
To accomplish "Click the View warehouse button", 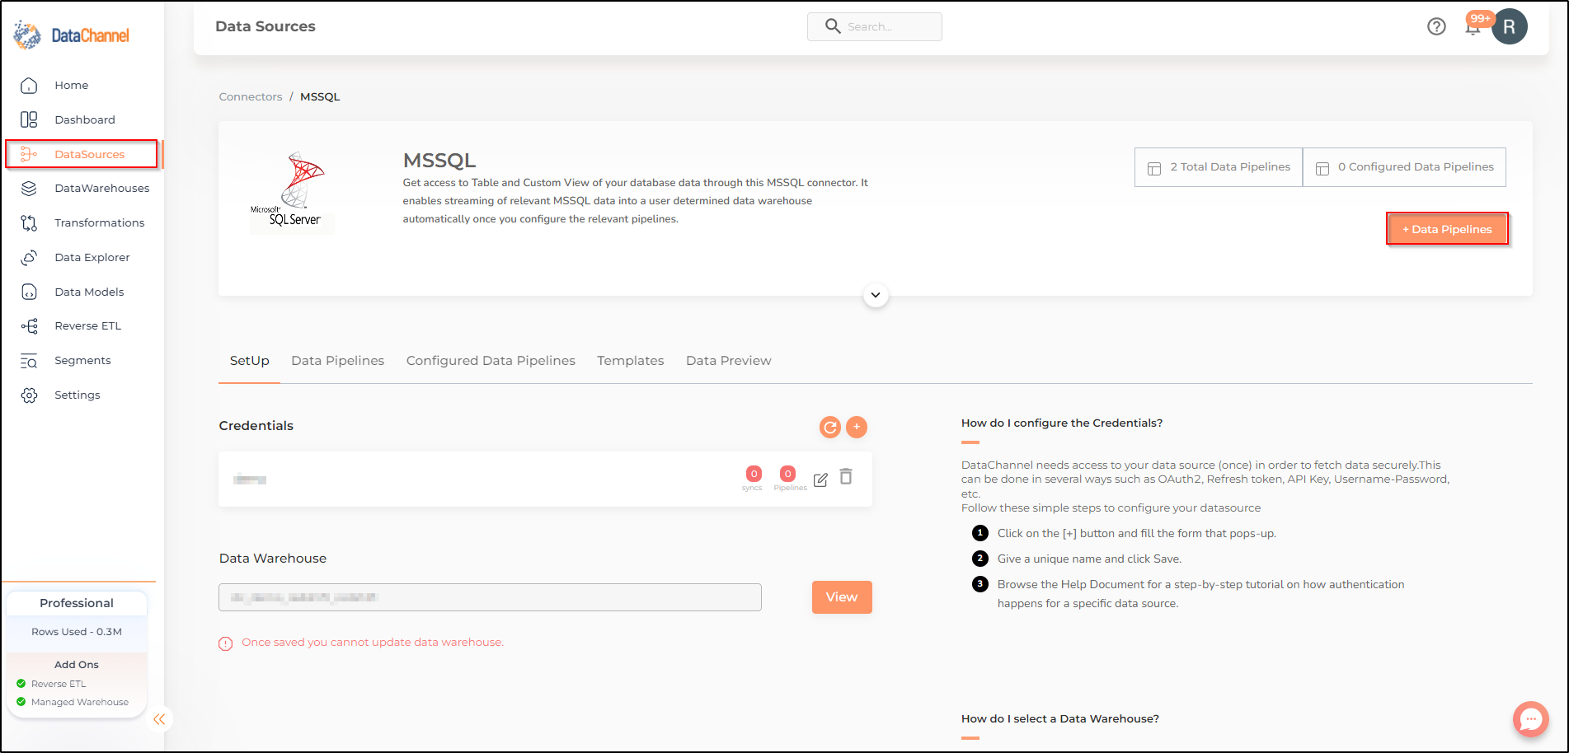I will (842, 597).
